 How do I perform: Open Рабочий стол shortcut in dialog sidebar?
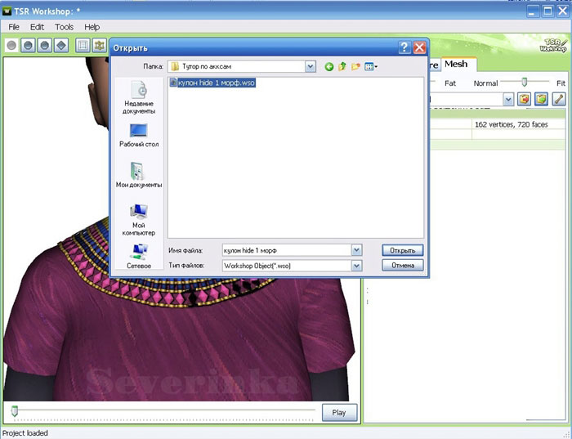click(x=138, y=135)
